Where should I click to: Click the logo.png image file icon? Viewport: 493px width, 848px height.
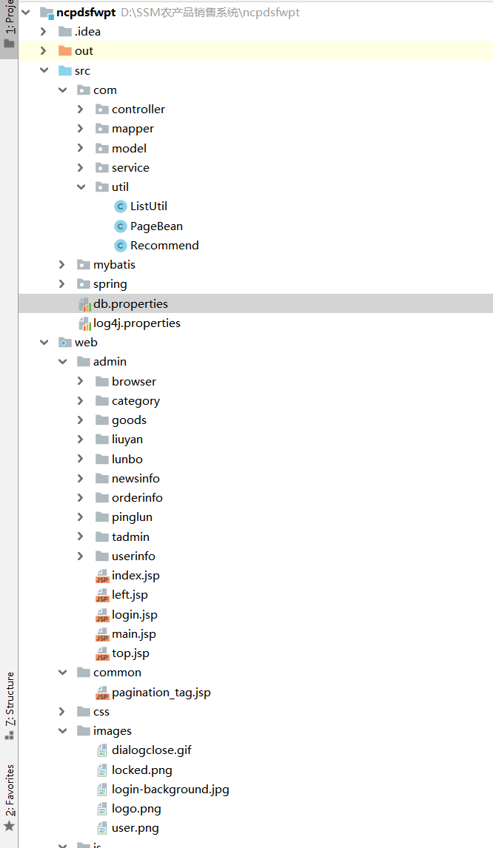102,809
